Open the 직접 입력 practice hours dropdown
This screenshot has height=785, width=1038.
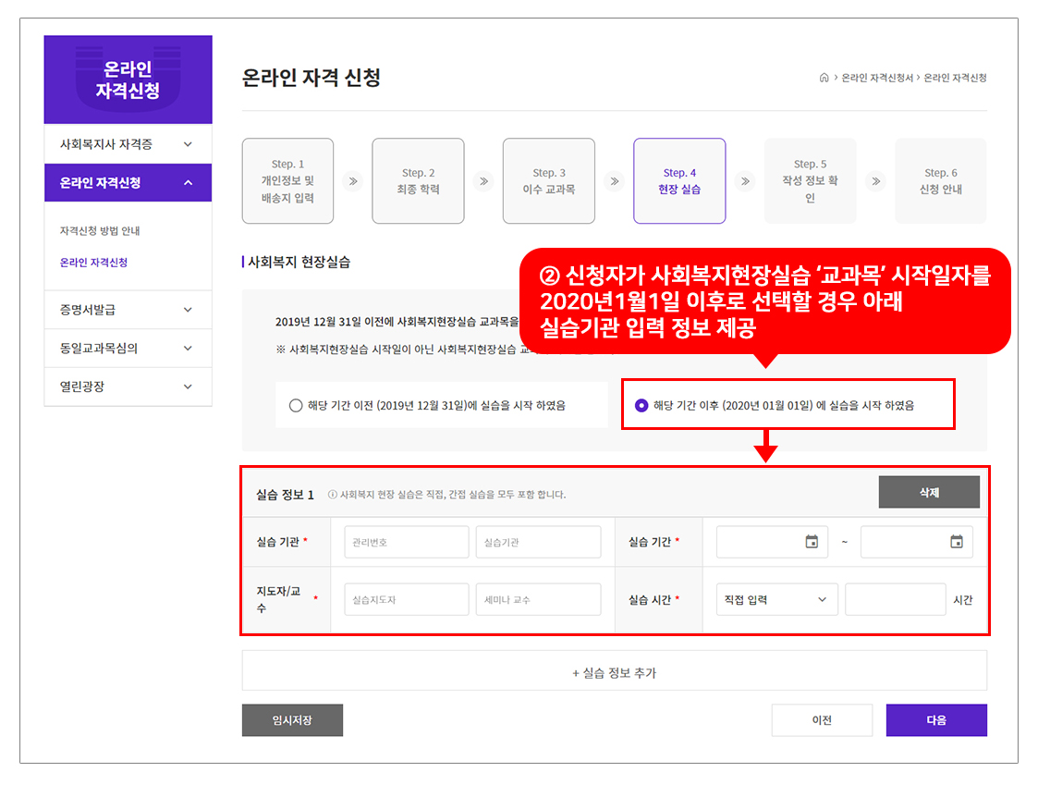[x=776, y=599]
